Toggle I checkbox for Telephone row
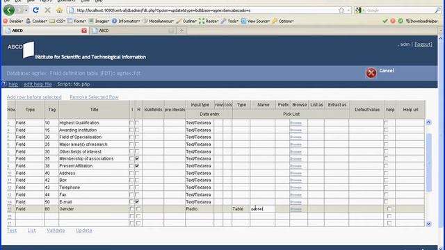This screenshot has width=445, height=250. click(x=131, y=187)
